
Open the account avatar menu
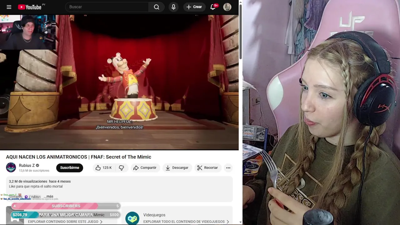click(227, 7)
